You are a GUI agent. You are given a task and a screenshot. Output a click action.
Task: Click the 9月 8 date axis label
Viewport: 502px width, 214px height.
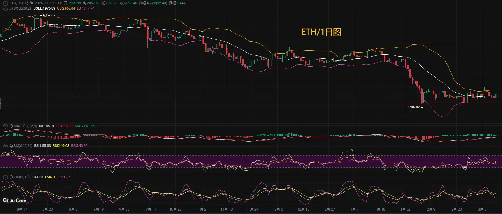point(73,209)
